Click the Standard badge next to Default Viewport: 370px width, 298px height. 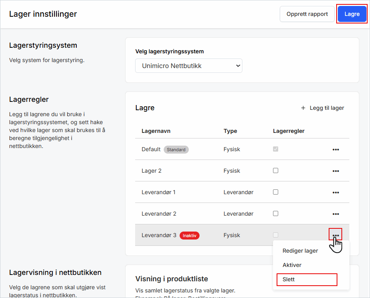pyautogui.click(x=176, y=150)
